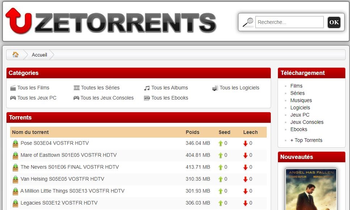Click red leech arrow in The Nevers row
350x210 pixels.
[245, 167]
